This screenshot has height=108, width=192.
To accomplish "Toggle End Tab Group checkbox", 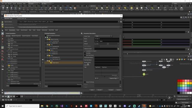I will point(85,55).
